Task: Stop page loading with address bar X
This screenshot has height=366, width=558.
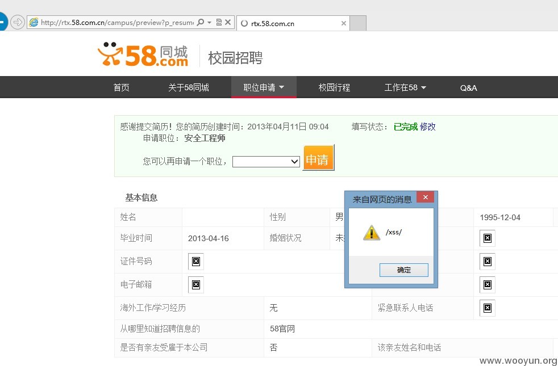Action: [228, 22]
